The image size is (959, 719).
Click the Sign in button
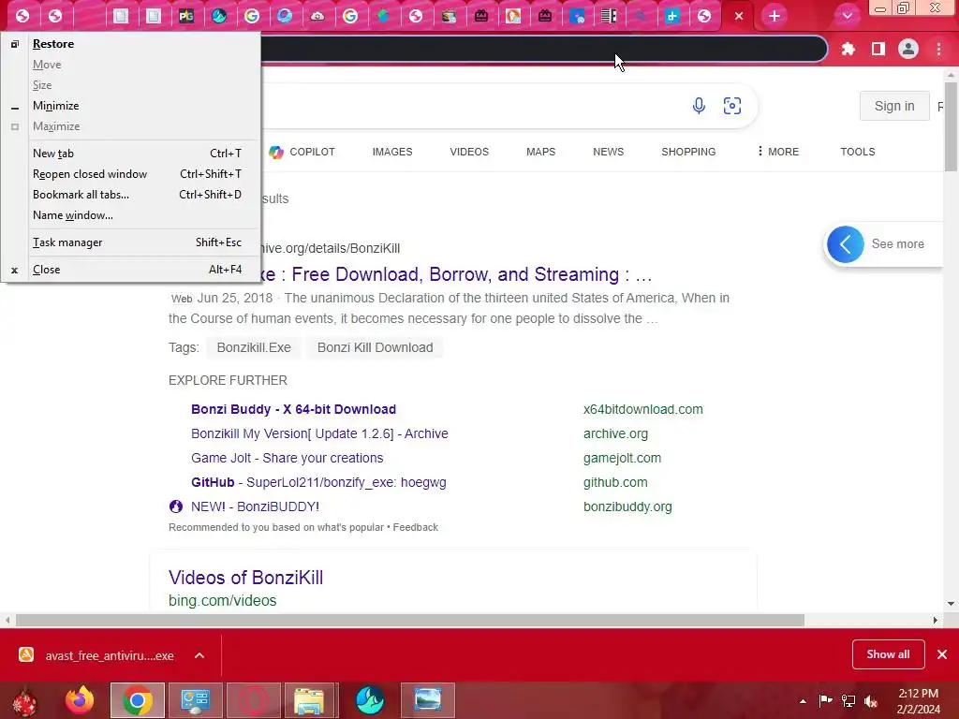pos(894,106)
